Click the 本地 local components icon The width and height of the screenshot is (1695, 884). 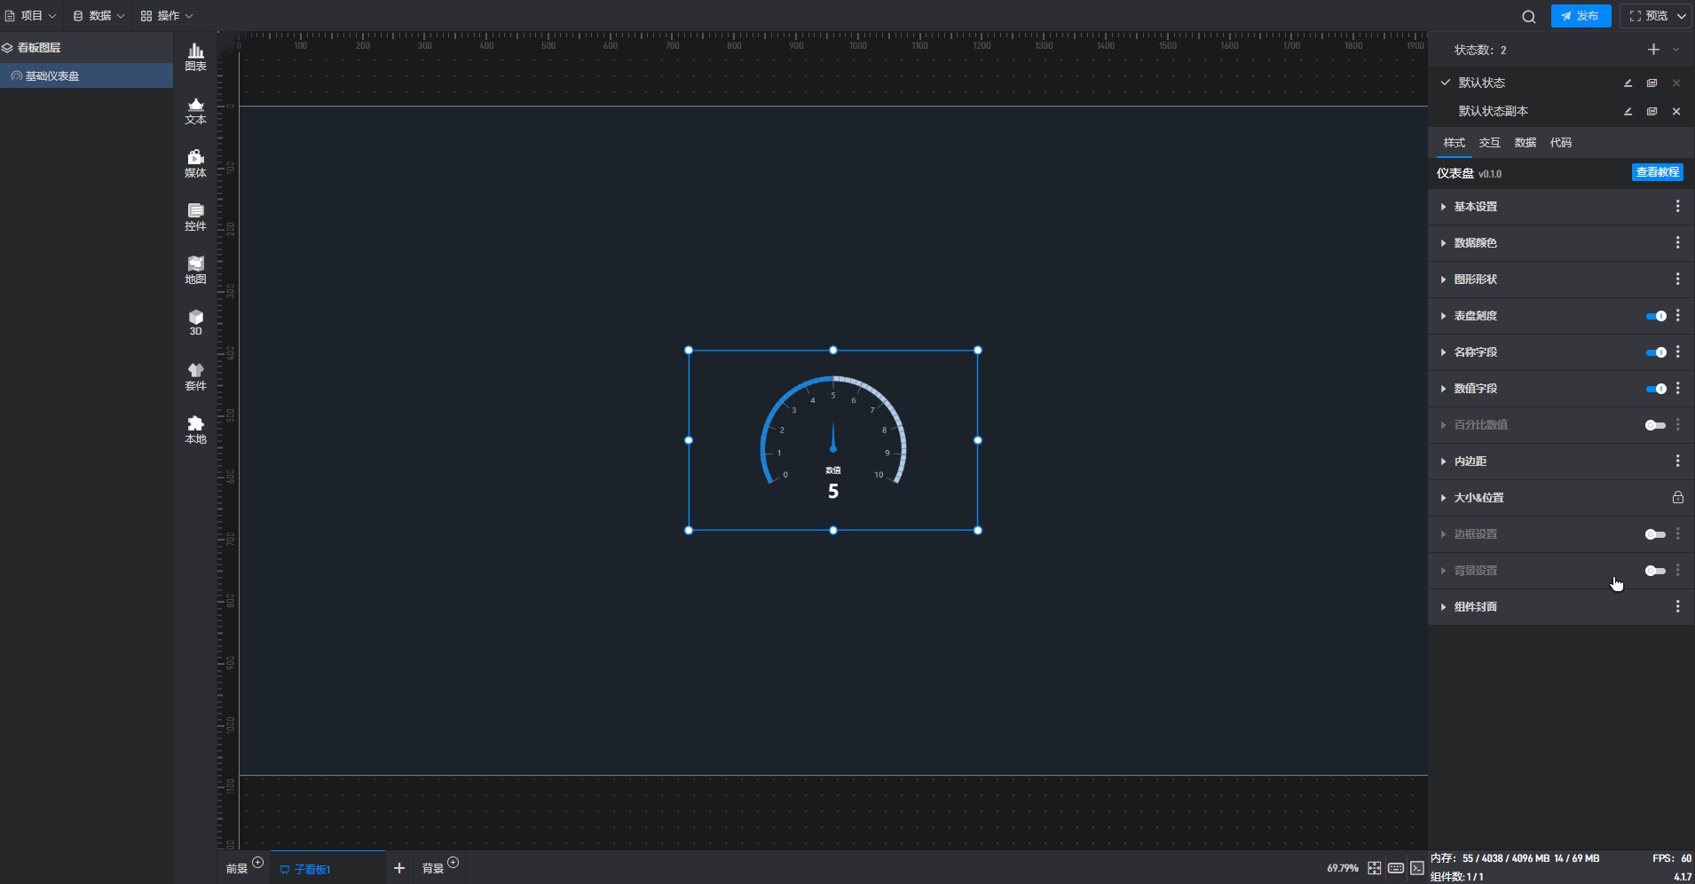coord(195,430)
